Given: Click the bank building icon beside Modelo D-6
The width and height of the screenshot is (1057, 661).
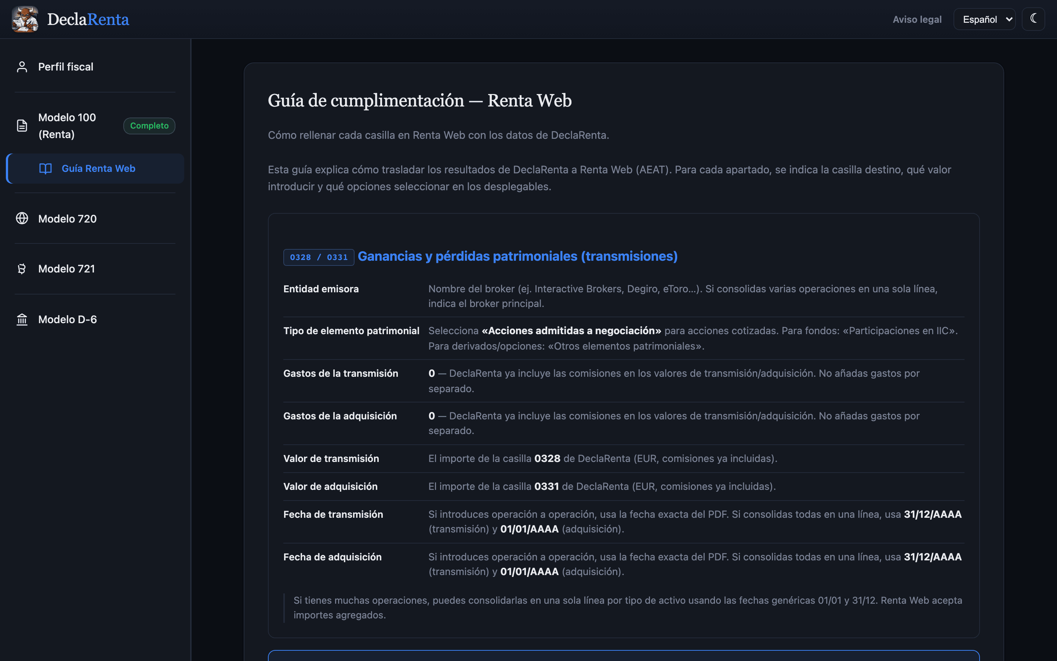Looking at the screenshot, I should [x=22, y=319].
